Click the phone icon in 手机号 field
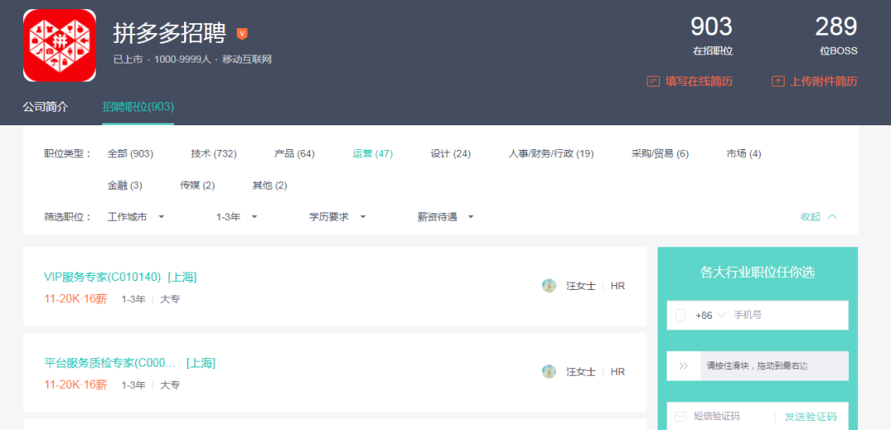The image size is (891, 430). (680, 315)
